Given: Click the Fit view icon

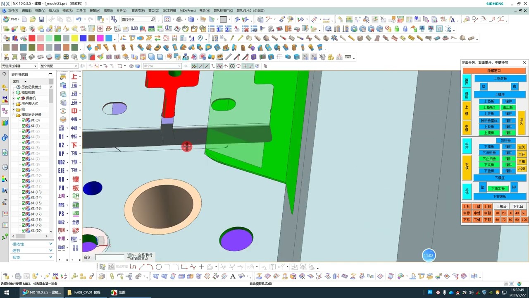Looking at the screenshot, I should coord(167,19).
